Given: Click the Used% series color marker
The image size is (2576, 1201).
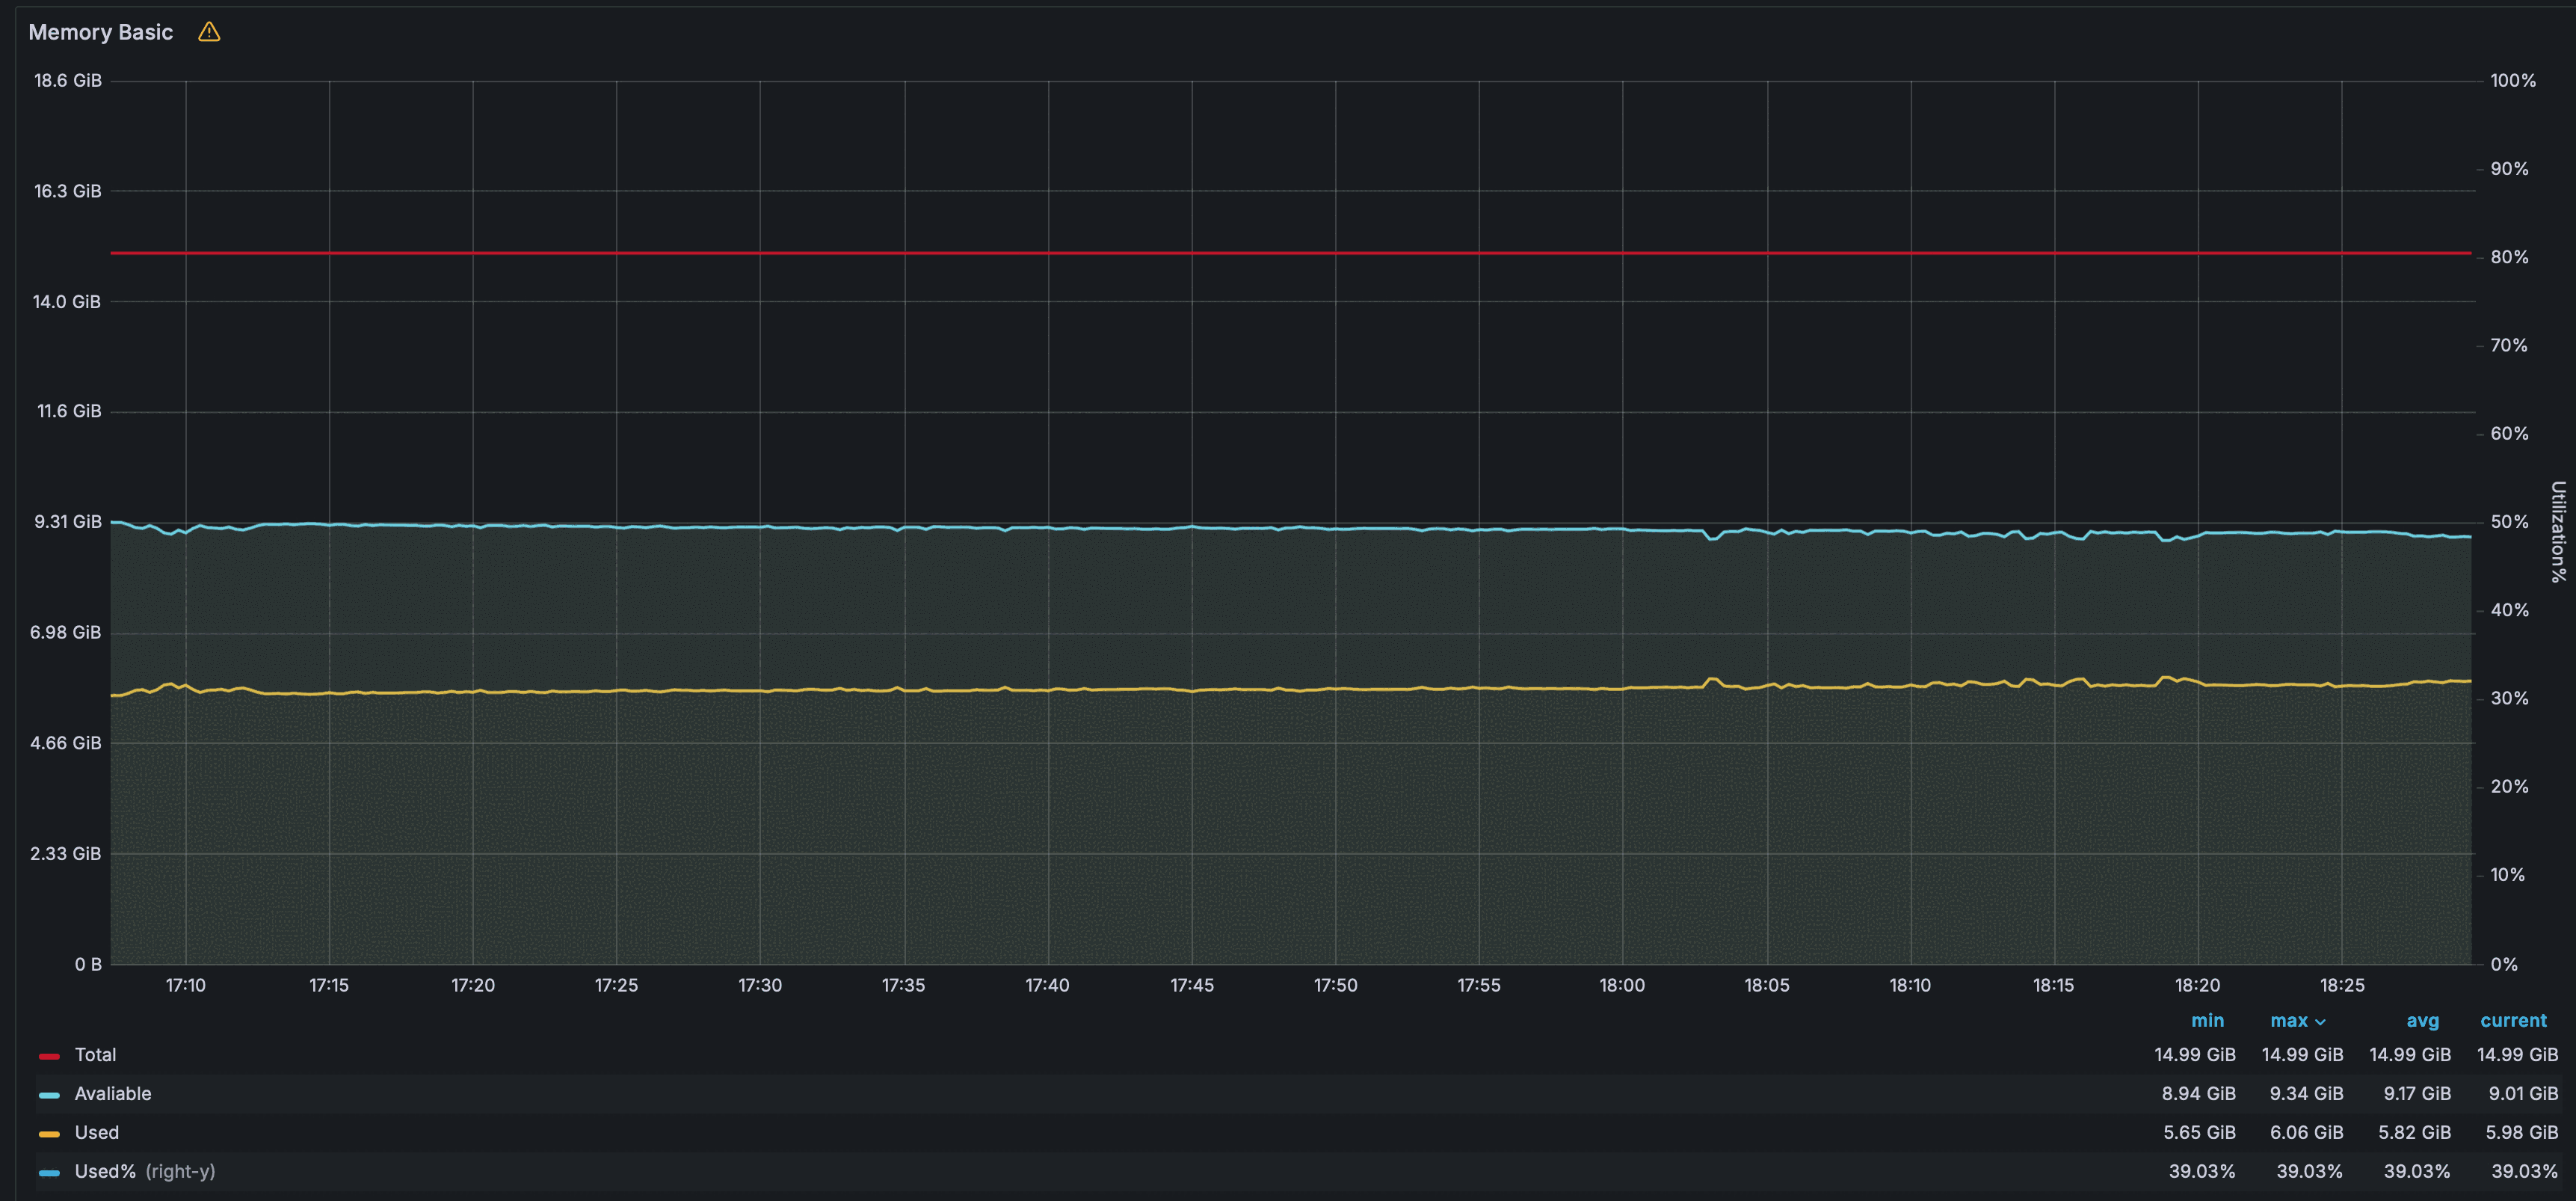Looking at the screenshot, I should pyautogui.click(x=49, y=1173).
